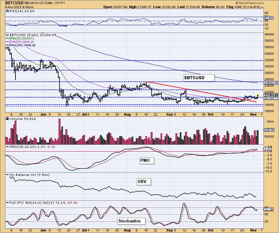The image size is (279, 233).
Task: Click the 93816 volume tag on right axis
Action: point(269,130)
